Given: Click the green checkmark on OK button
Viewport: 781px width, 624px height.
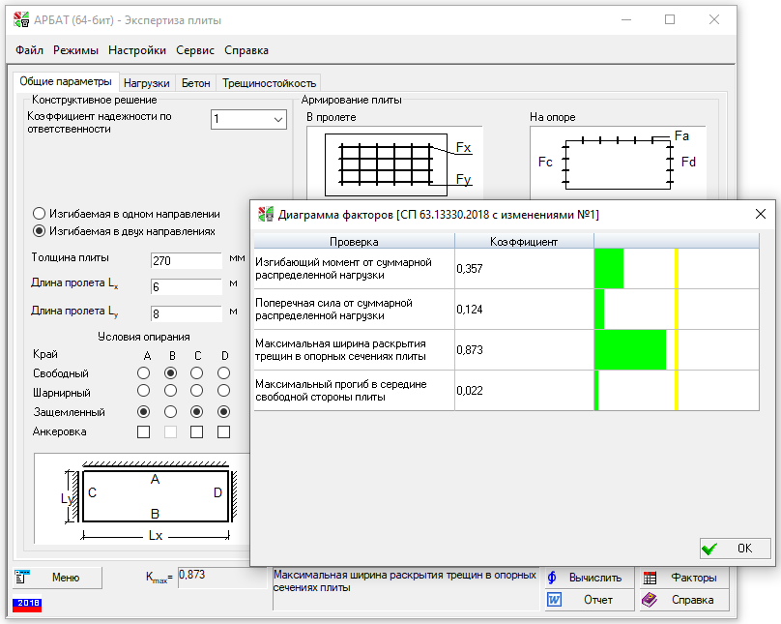Looking at the screenshot, I should 709,549.
